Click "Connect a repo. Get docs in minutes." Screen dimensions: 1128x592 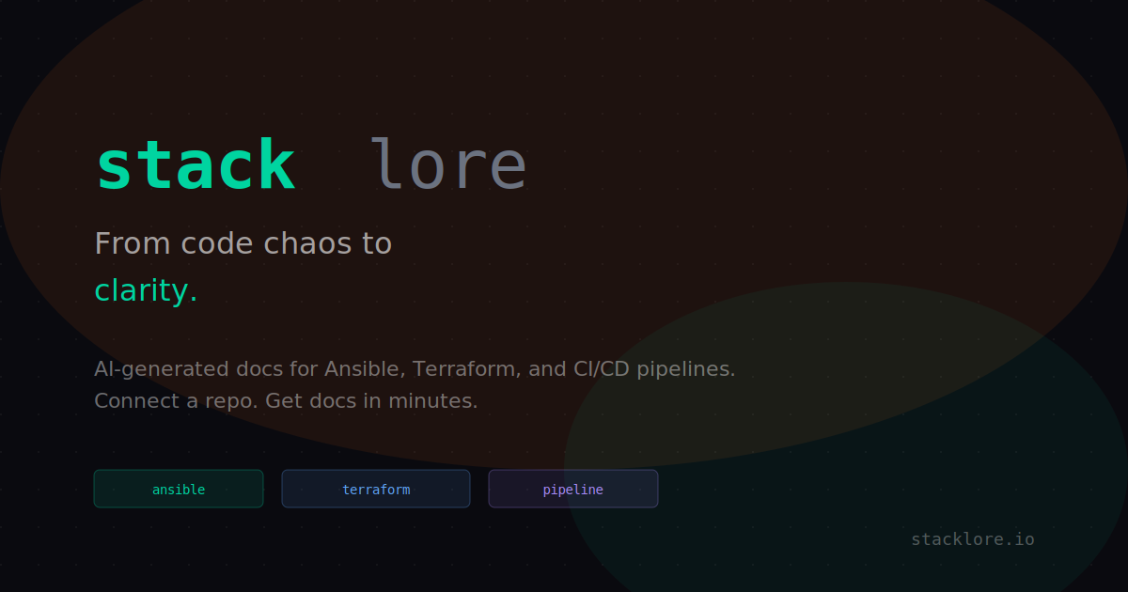(287, 401)
